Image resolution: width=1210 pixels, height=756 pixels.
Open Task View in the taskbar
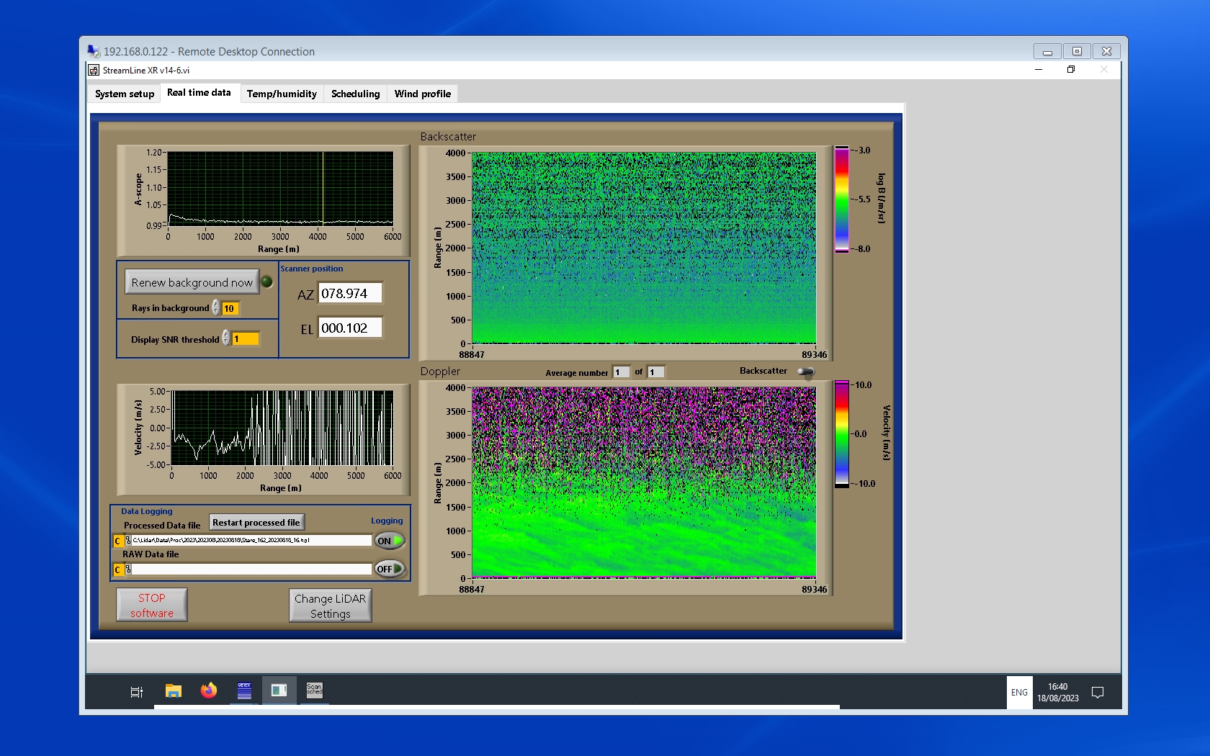point(136,692)
